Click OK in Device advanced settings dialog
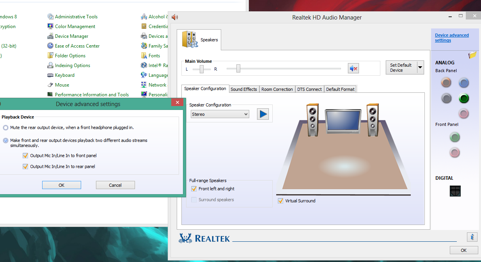The height and width of the screenshot is (262, 481). [x=62, y=185]
